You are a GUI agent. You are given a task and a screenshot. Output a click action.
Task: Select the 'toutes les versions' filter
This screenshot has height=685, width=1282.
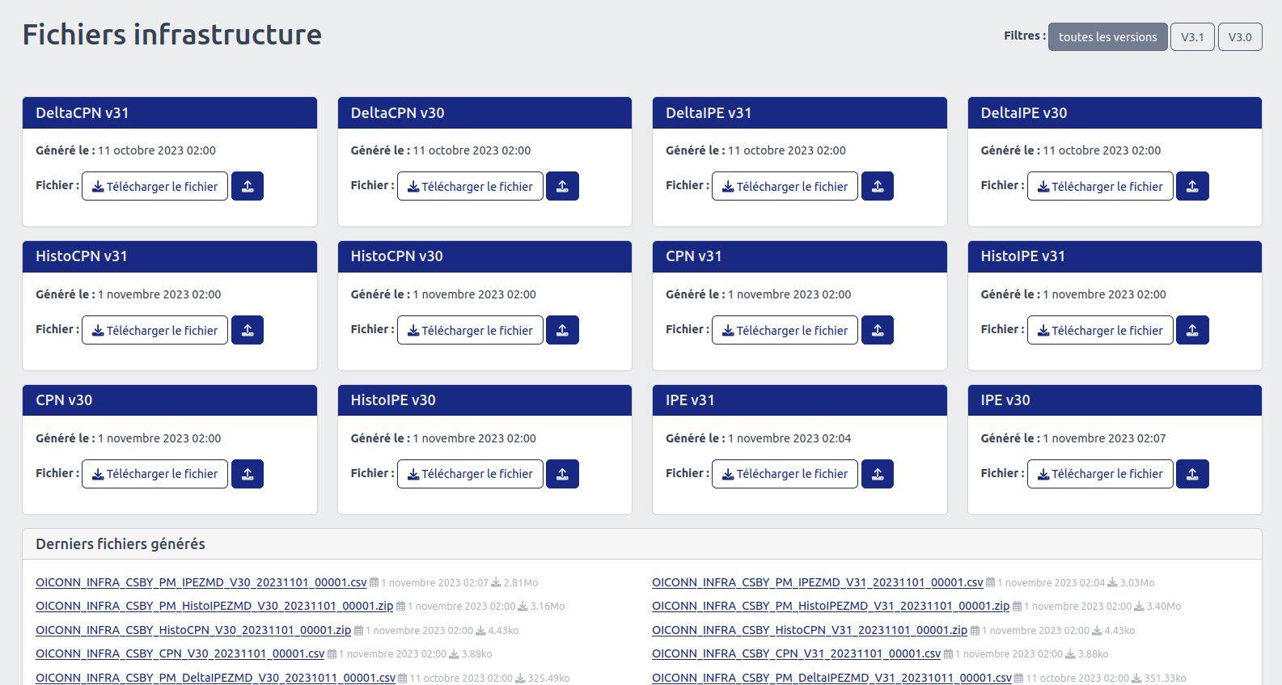point(1107,37)
